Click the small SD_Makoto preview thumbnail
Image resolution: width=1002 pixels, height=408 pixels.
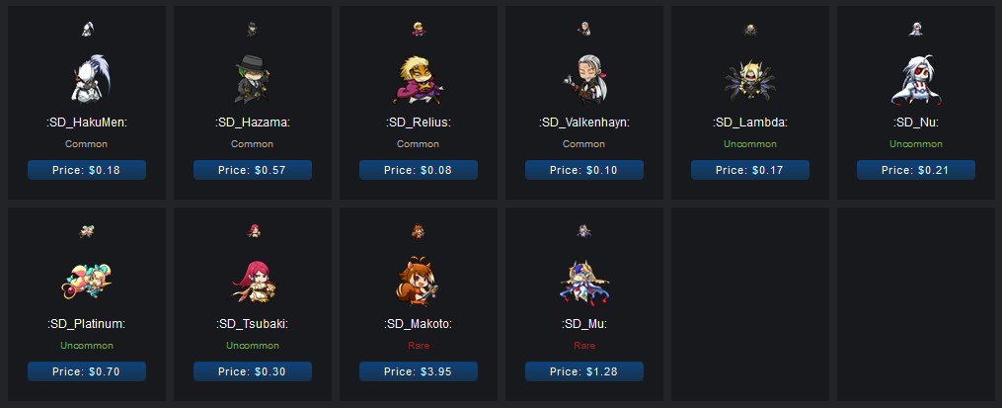[x=419, y=231]
